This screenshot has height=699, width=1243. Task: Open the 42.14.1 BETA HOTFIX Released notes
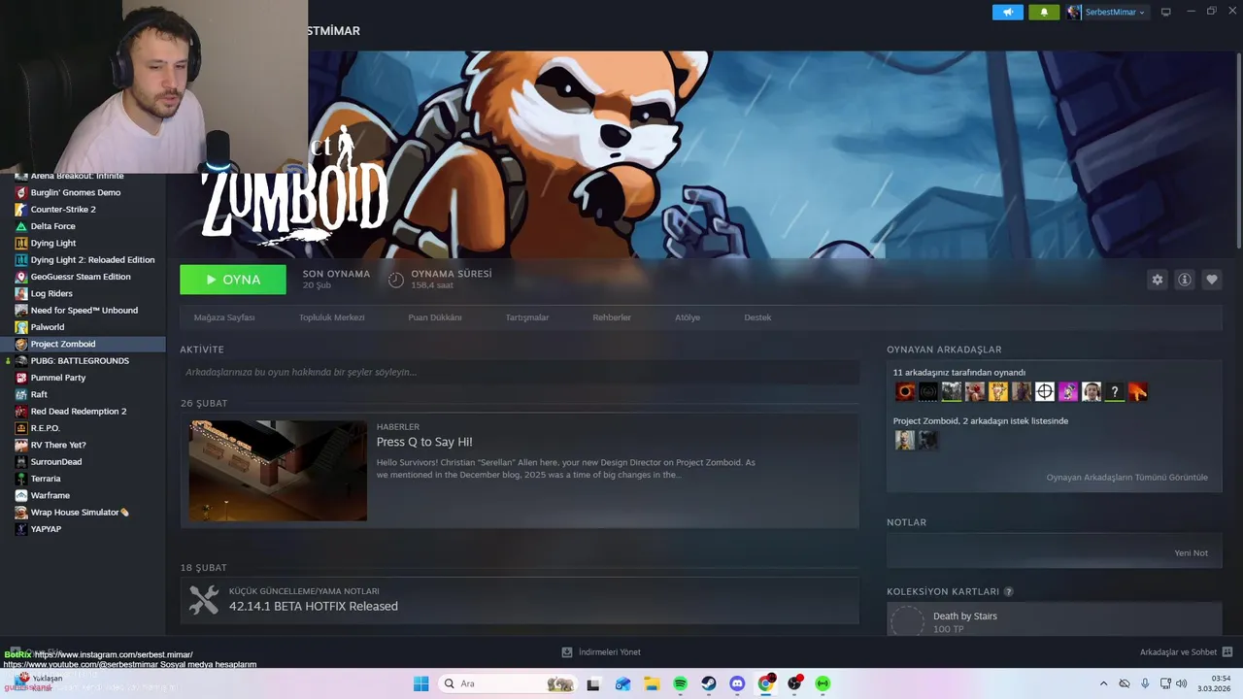[x=314, y=606]
